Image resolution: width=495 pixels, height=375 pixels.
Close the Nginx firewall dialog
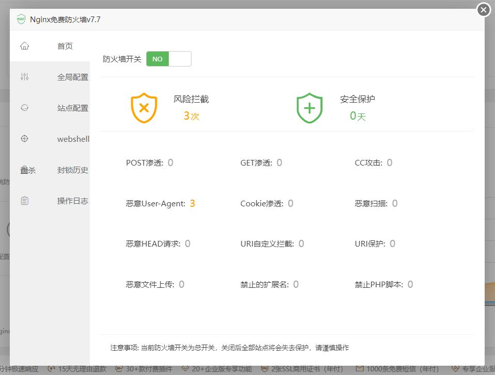click(x=483, y=10)
